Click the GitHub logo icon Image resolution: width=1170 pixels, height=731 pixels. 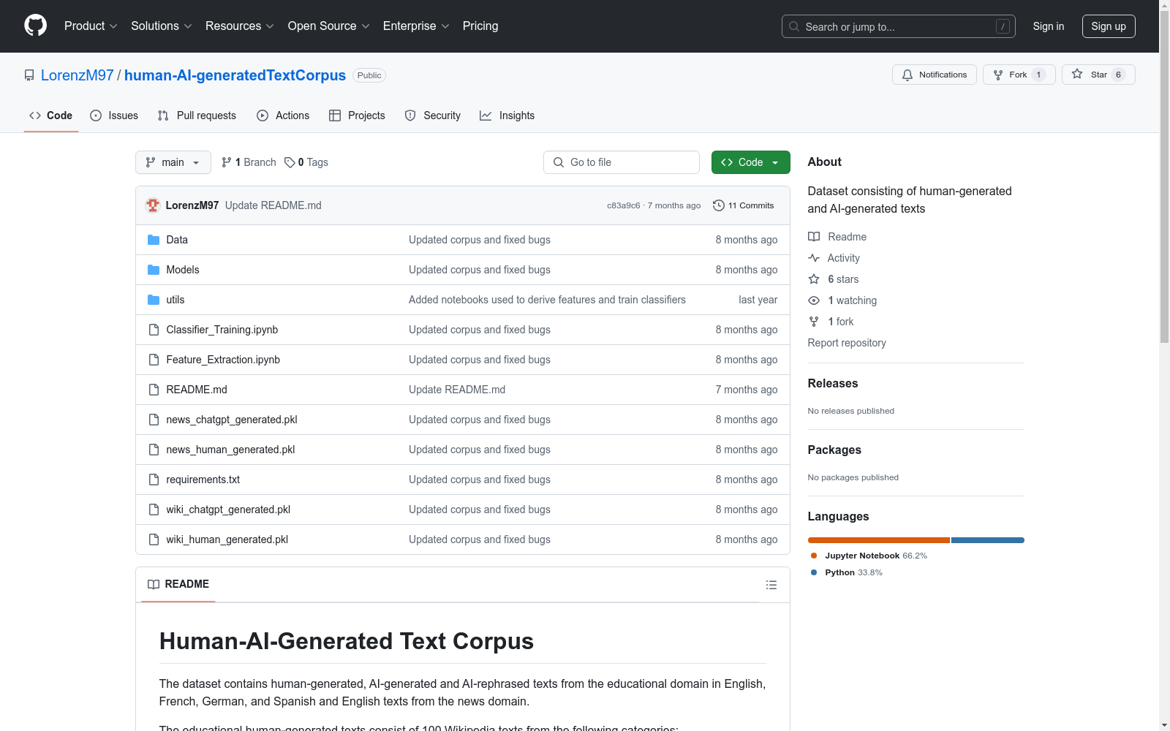pyautogui.click(x=35, y=26)
